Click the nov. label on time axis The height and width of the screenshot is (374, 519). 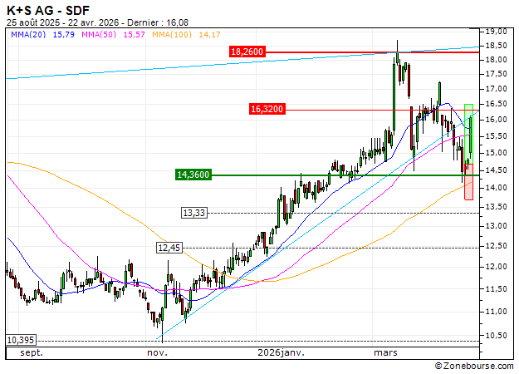[158, 352]
